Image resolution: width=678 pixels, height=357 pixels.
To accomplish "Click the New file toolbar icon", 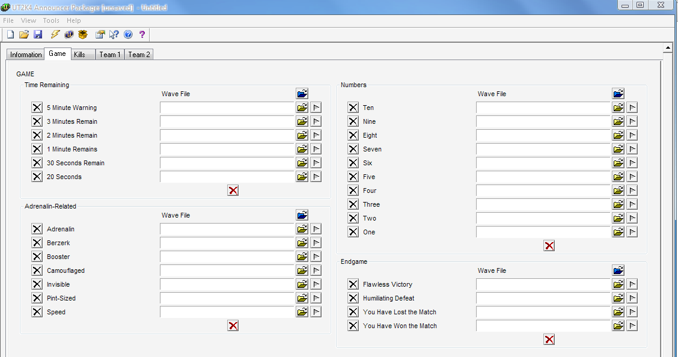I will pos(10,35).
